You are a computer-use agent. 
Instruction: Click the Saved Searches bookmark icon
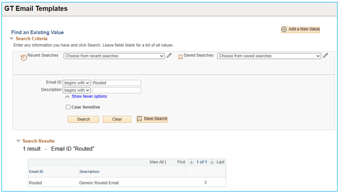[180, 57]
